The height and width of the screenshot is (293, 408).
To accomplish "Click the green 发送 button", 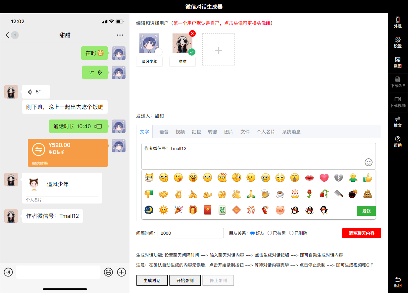I will 366,211.
